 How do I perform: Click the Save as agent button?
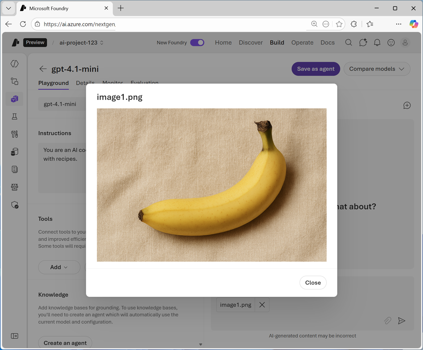[x=315, y=69]
